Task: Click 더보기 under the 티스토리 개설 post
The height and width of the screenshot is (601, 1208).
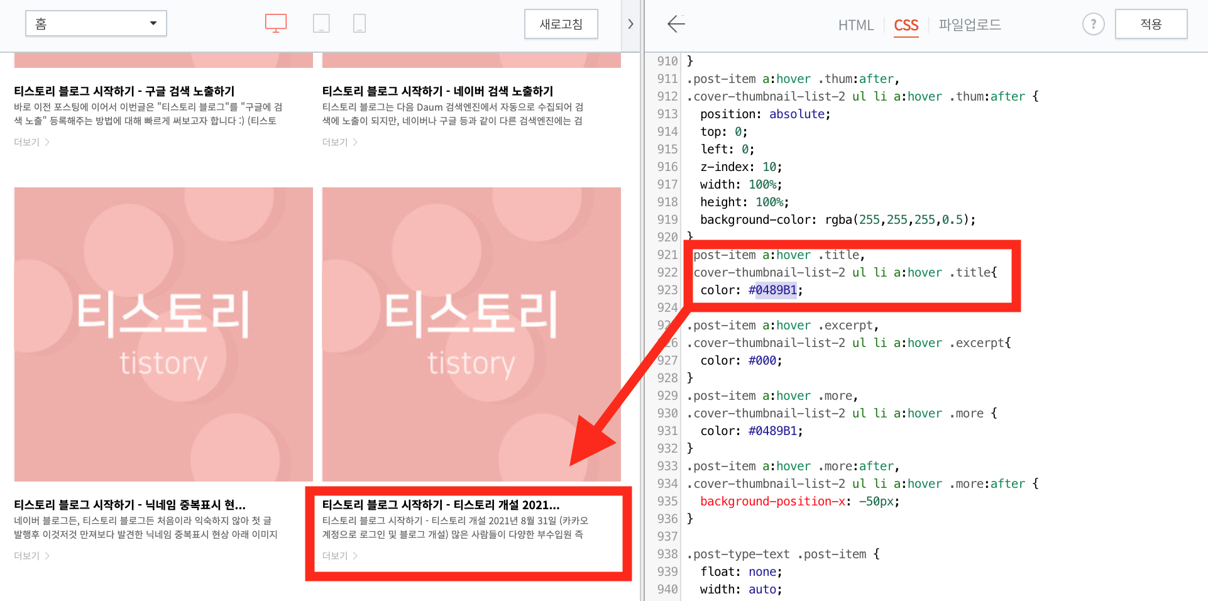Action: point(339,556)
